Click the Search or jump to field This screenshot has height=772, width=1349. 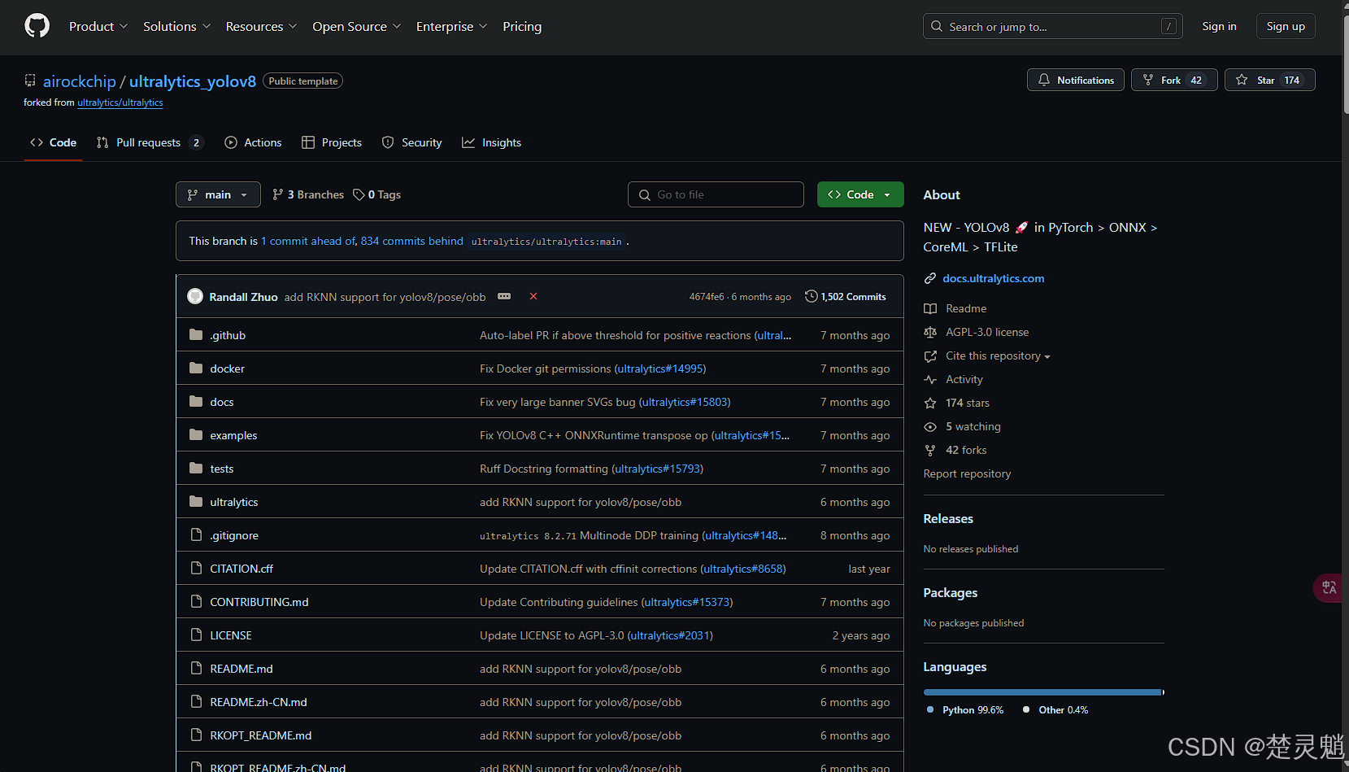[x=1052, y=26]
